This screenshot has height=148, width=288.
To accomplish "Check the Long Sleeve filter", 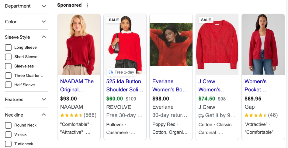I will [x=9, y=48].
